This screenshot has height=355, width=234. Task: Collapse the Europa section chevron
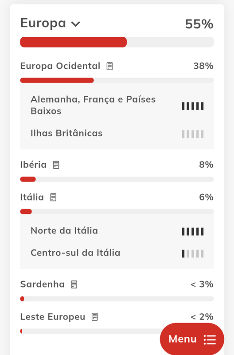[x=75, y=24]
